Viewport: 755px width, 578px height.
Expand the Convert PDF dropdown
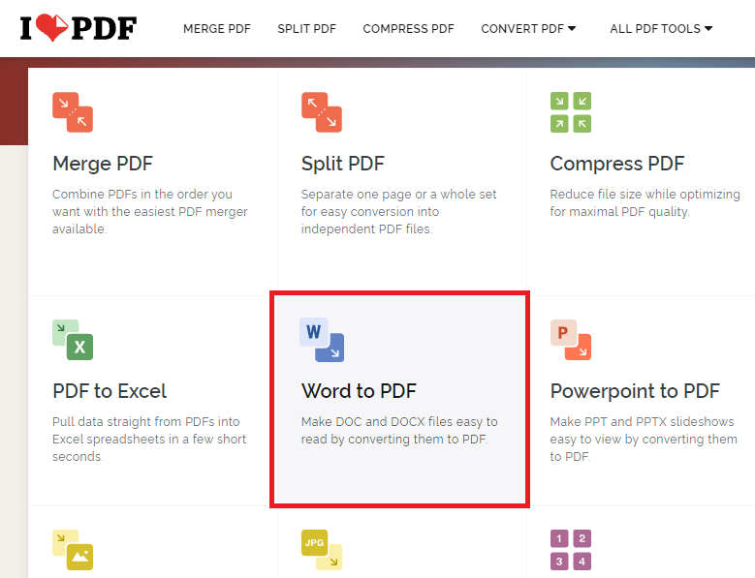tap(528, 29)
